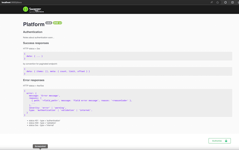The image size is (239, 150).
Task: Click the lock icon in Authorize button
Action: coord(226,141)
